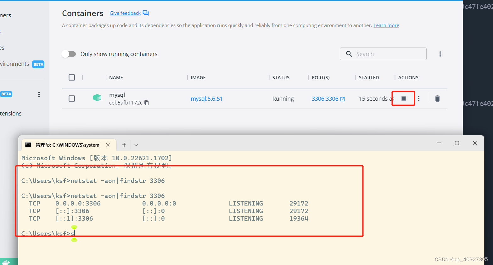The width and height of the screenshot is (493, 265).
Task: Click the ACTIONS column header
Action: (x=408, y=77)
